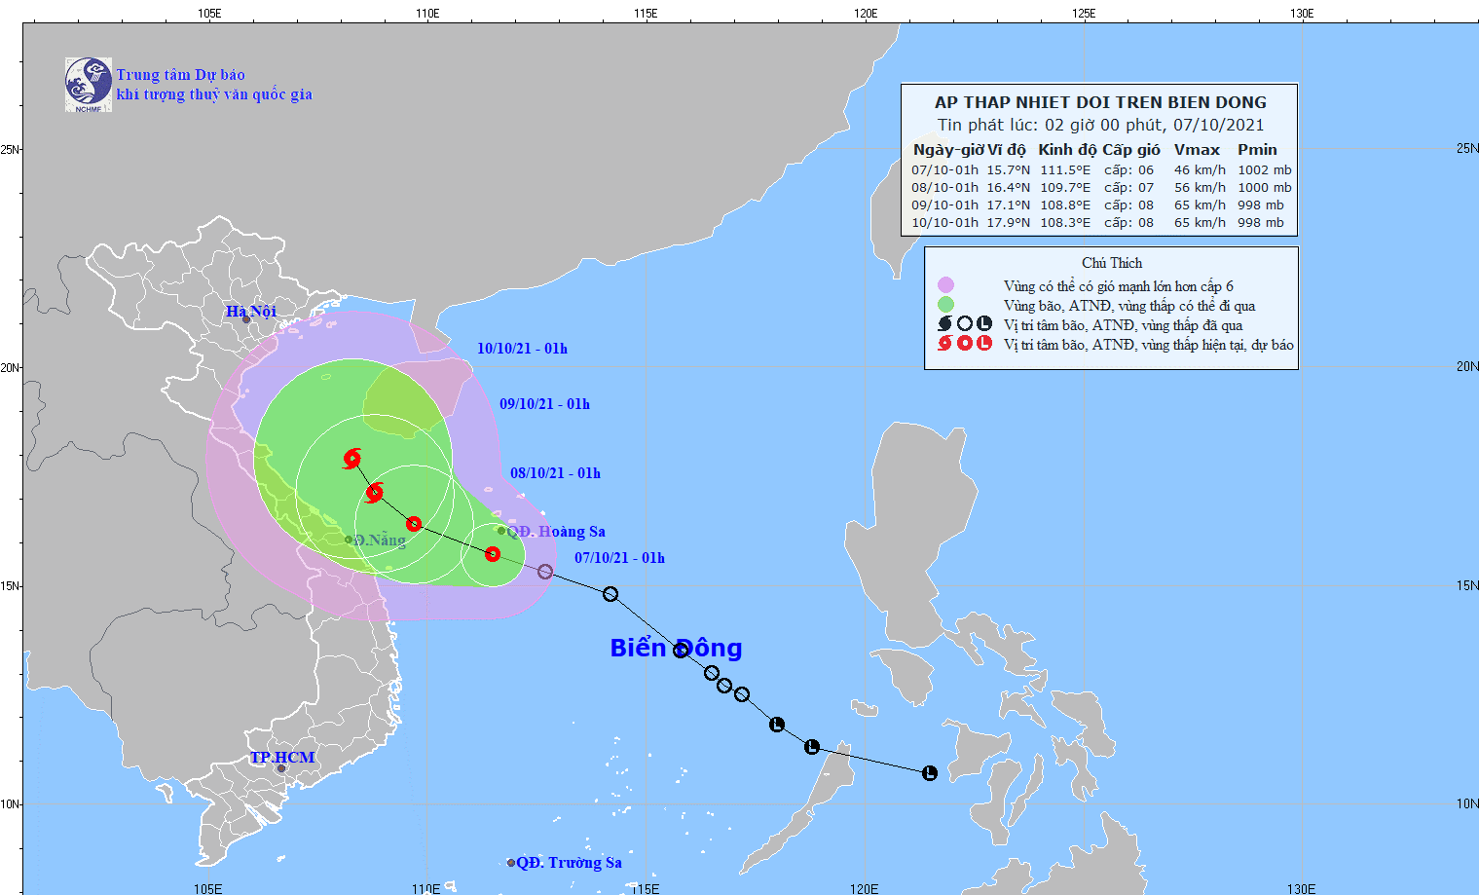1479x895 pixels.
Task: Click the wind level 'cấp: 07'
Action: [x=1128, y=188]
